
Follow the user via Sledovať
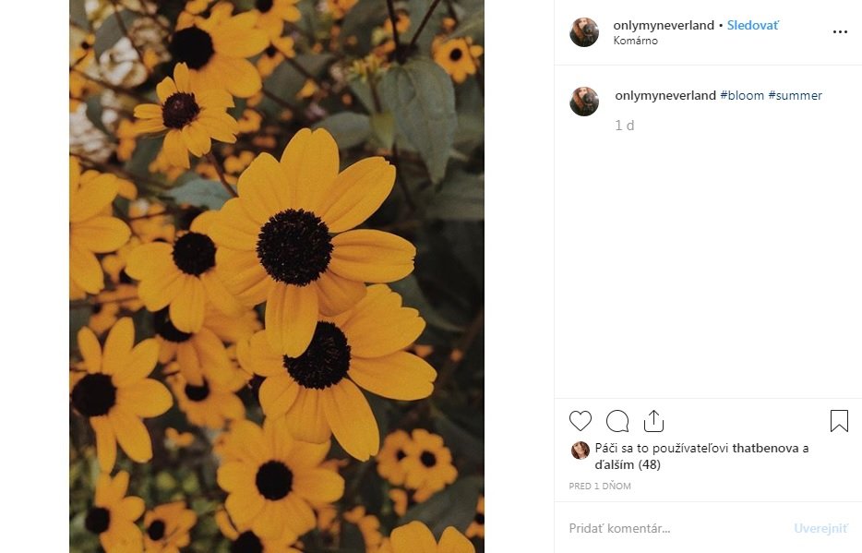752,25
